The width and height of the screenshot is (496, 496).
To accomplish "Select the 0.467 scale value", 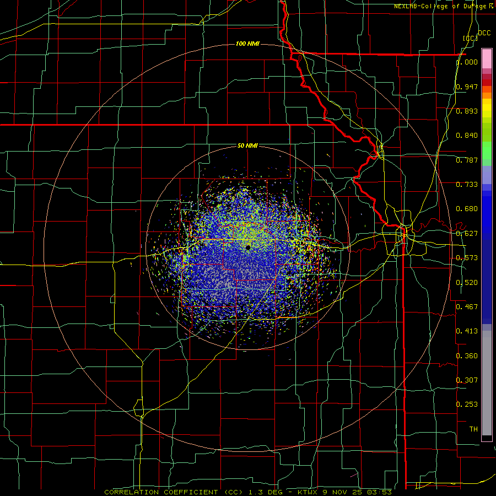I will [467, 307].
